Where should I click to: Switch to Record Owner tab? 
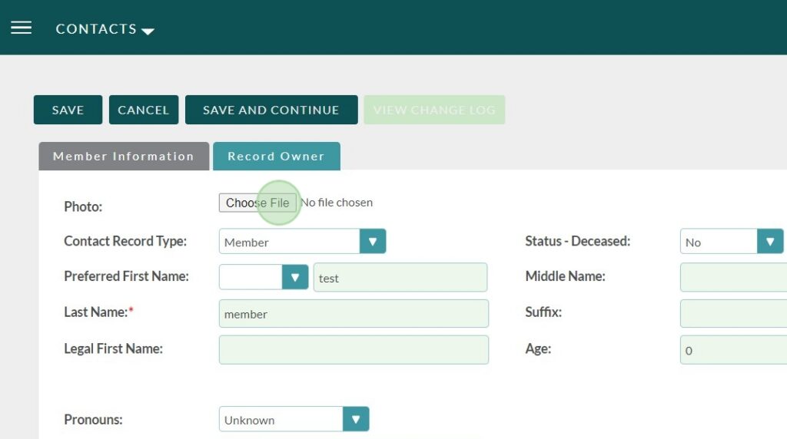pos(276,156)
